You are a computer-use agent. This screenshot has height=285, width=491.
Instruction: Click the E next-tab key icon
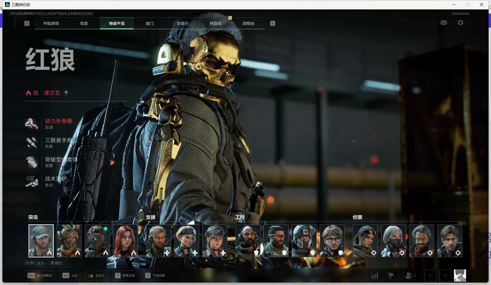tap(273, 23)
